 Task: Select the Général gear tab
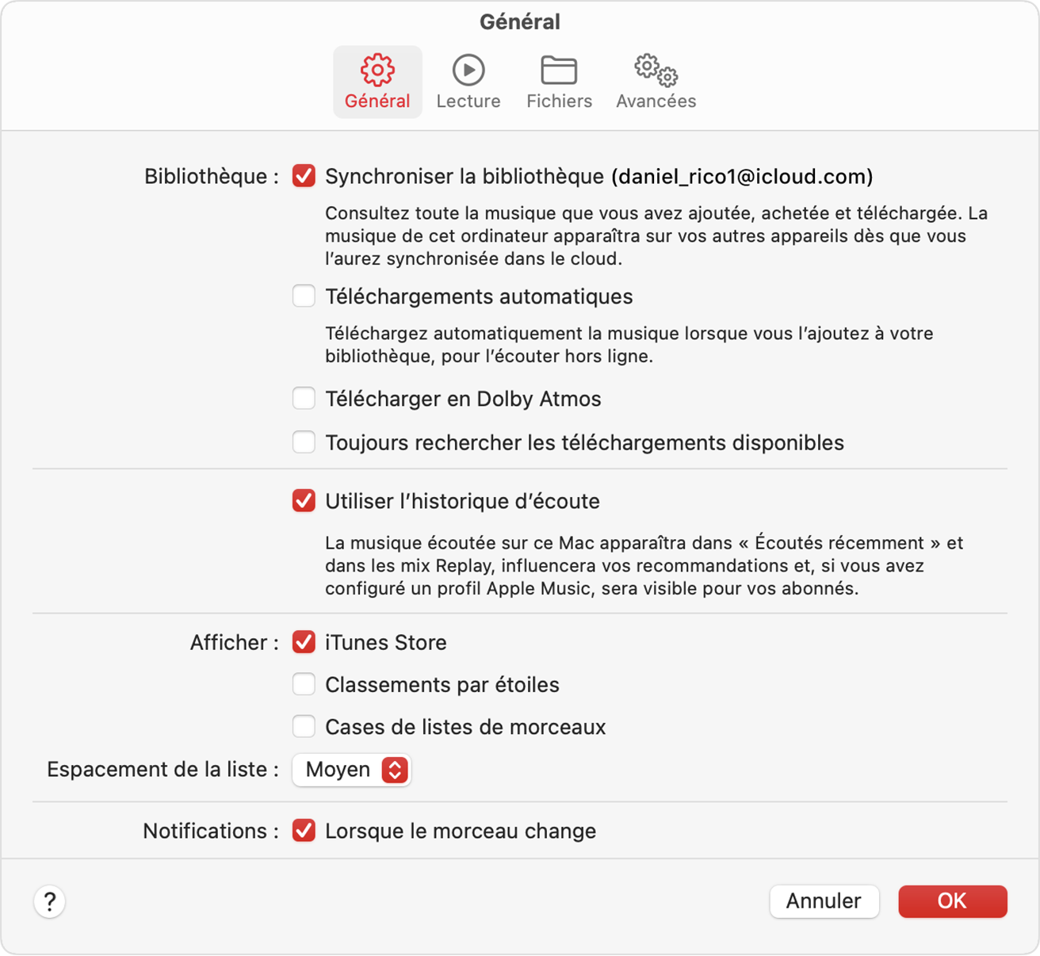coord(377,82)
